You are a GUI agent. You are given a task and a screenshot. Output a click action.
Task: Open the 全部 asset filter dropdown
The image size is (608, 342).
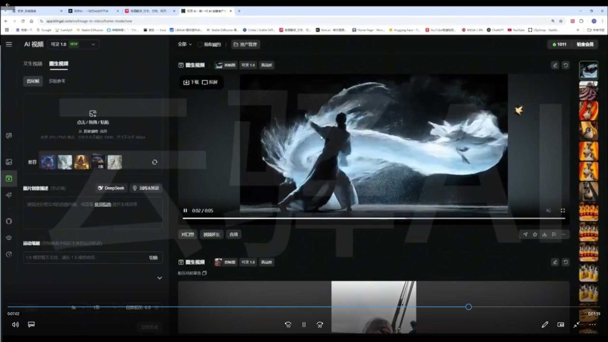pyautogui.click(x=181, y=44)
